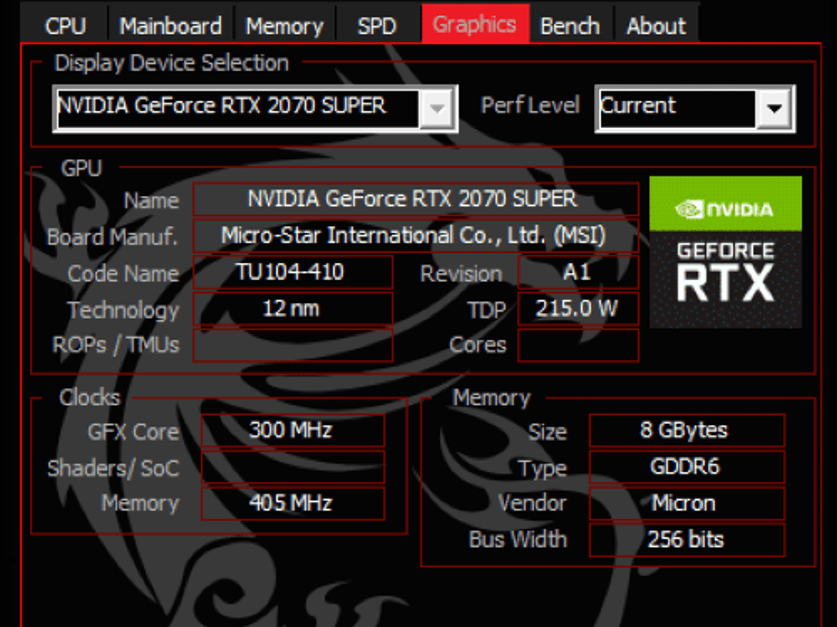The width and height of the screenshot is (837, 627).
Task: Click the empty ROPs / TMUs field
Action: pyautogui.click(x=293, y=345)
